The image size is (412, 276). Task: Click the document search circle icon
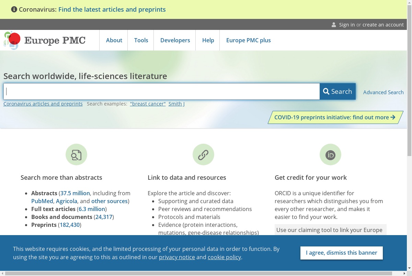tap(76, 155)
